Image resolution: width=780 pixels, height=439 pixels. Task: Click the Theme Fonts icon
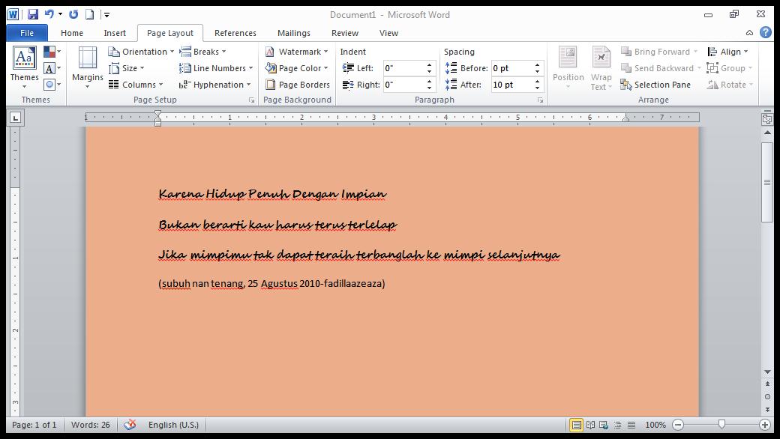49,68
